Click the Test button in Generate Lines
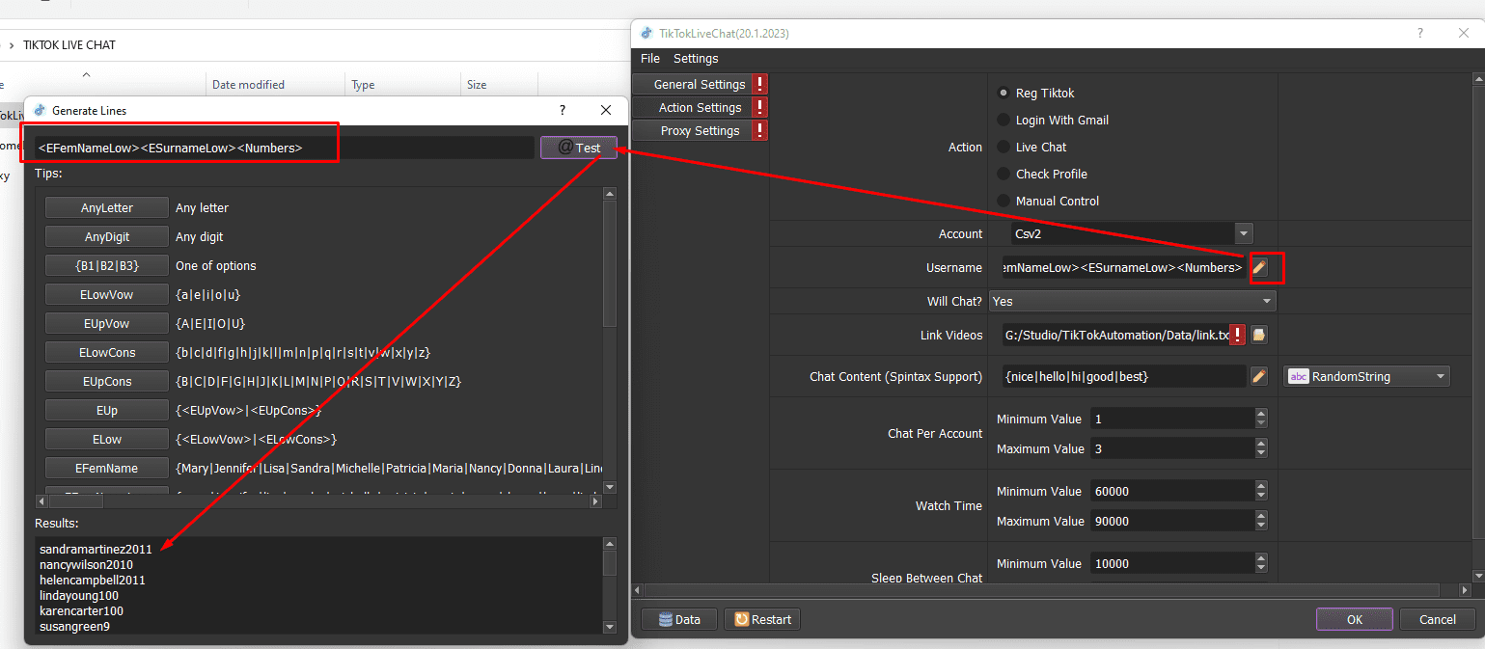 click(579, 148)
